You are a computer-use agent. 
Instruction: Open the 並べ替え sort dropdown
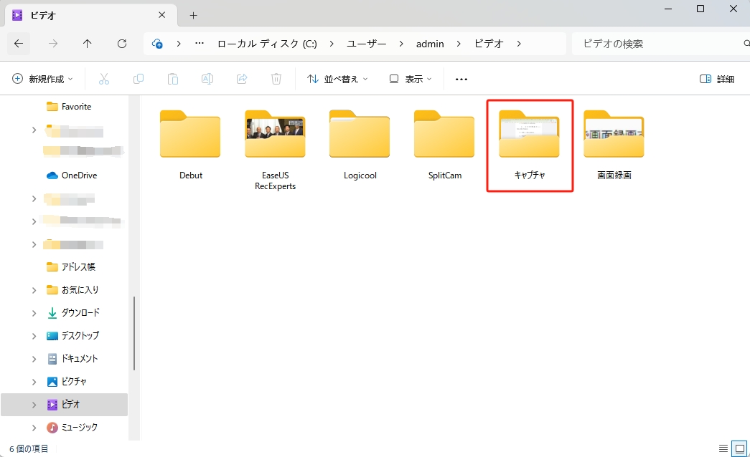click(x=337, y=79)
